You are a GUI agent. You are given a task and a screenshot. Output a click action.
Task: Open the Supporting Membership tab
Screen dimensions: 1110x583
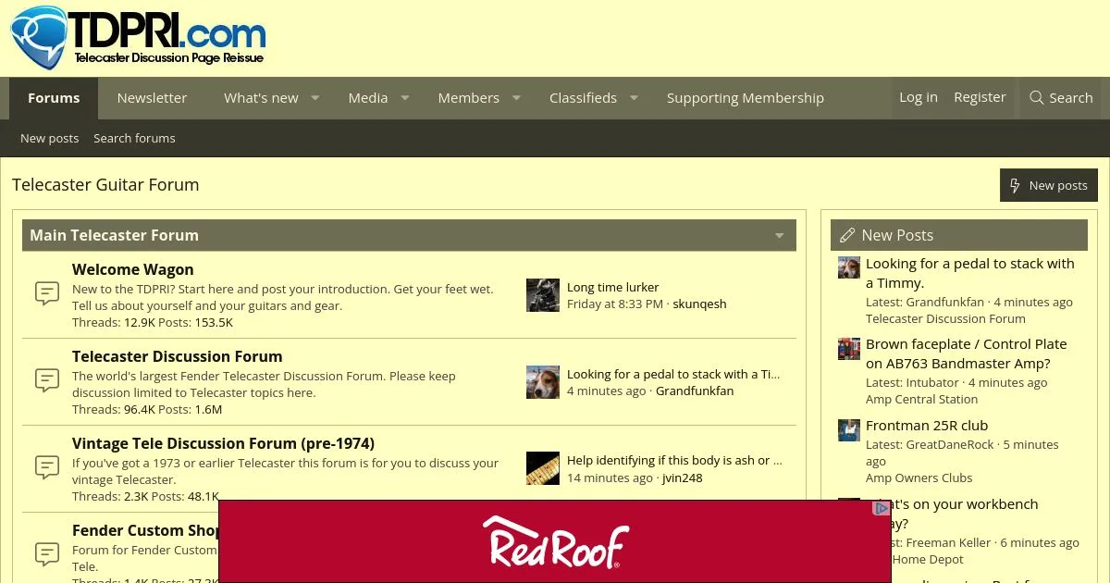[746, 98]
